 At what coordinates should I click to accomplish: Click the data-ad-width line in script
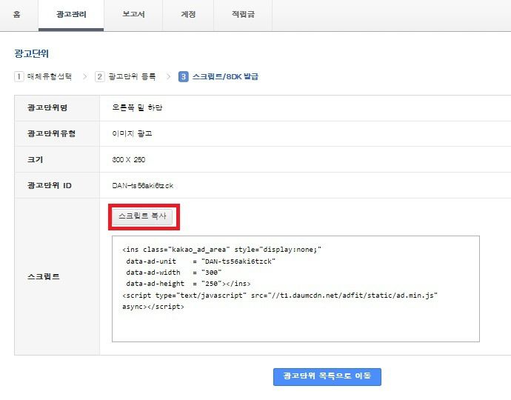tap(174, 273)
